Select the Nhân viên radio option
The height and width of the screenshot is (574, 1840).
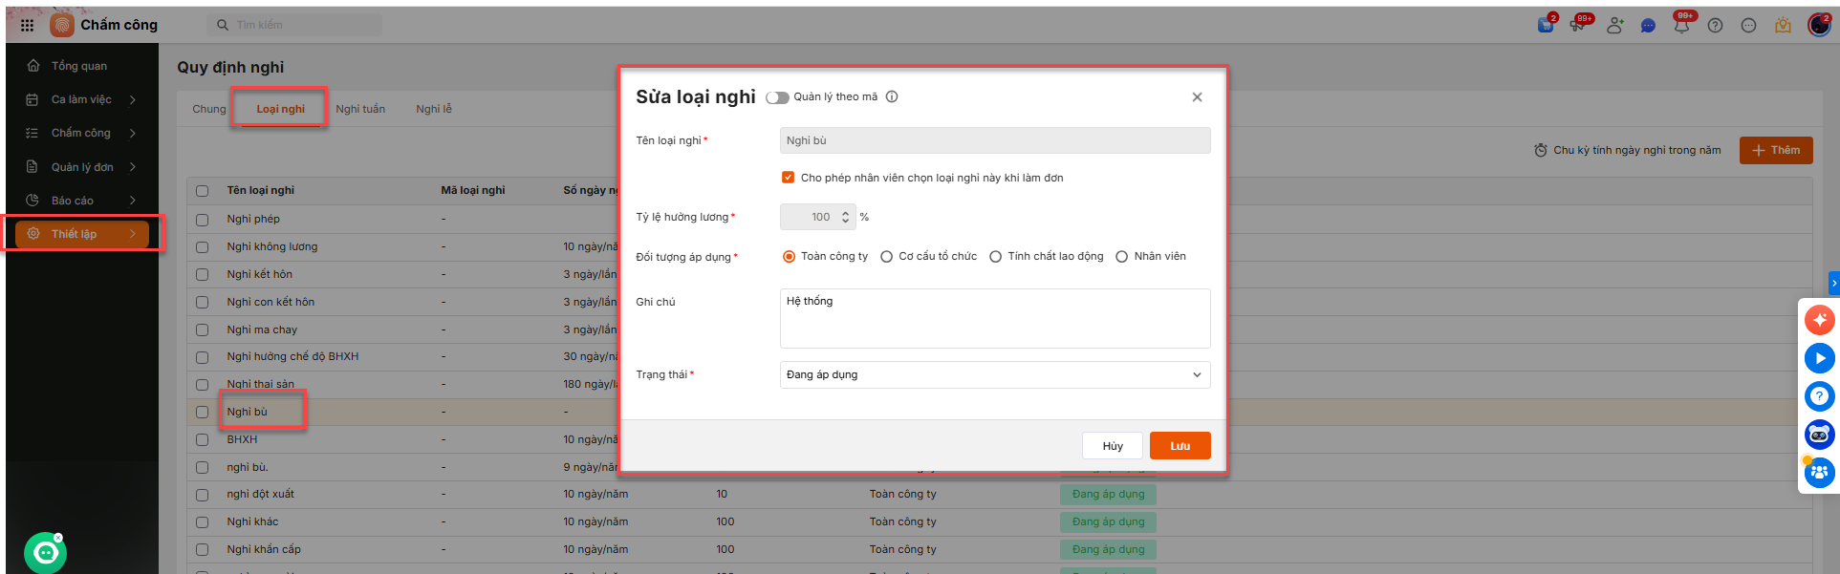(1122, 256)
